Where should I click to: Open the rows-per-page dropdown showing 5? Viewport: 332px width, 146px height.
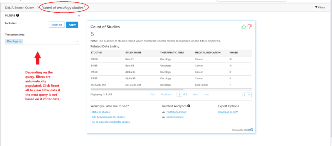click(247, 95)
